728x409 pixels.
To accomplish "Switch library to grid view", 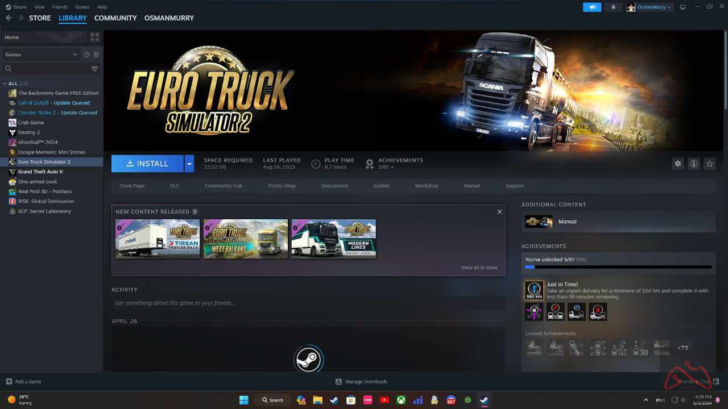I will (x=94, y=36).
